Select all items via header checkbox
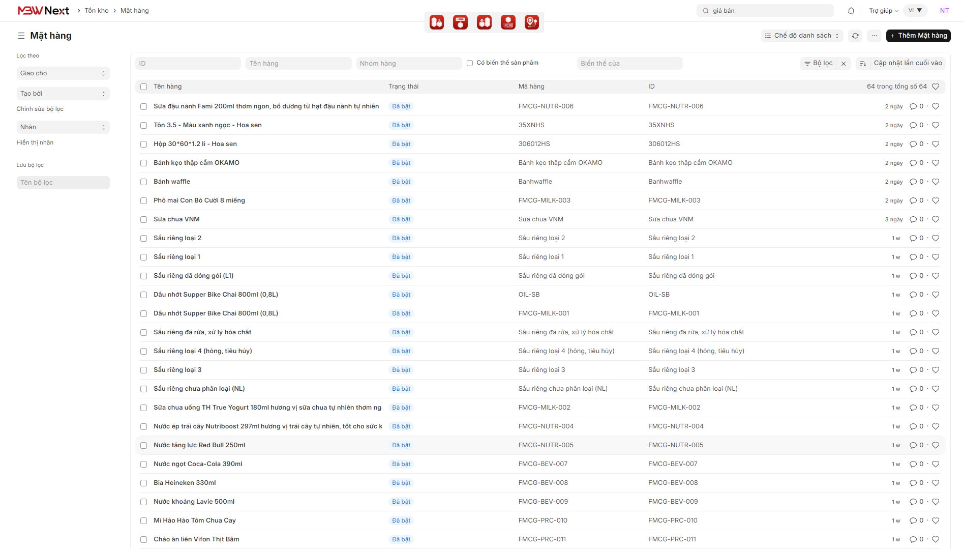Viewport: 964px width, 549px height. click(x=144, y=86)
